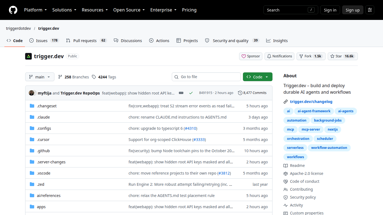Open the .server-changes folder
Screen dimensions: 383x215
click(x=51, y=162)
